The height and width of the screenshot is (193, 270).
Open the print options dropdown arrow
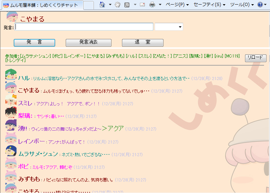160,5
